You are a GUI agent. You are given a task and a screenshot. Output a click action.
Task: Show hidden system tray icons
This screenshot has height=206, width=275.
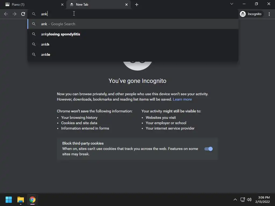pyautogui.click(x=235, y=200)
